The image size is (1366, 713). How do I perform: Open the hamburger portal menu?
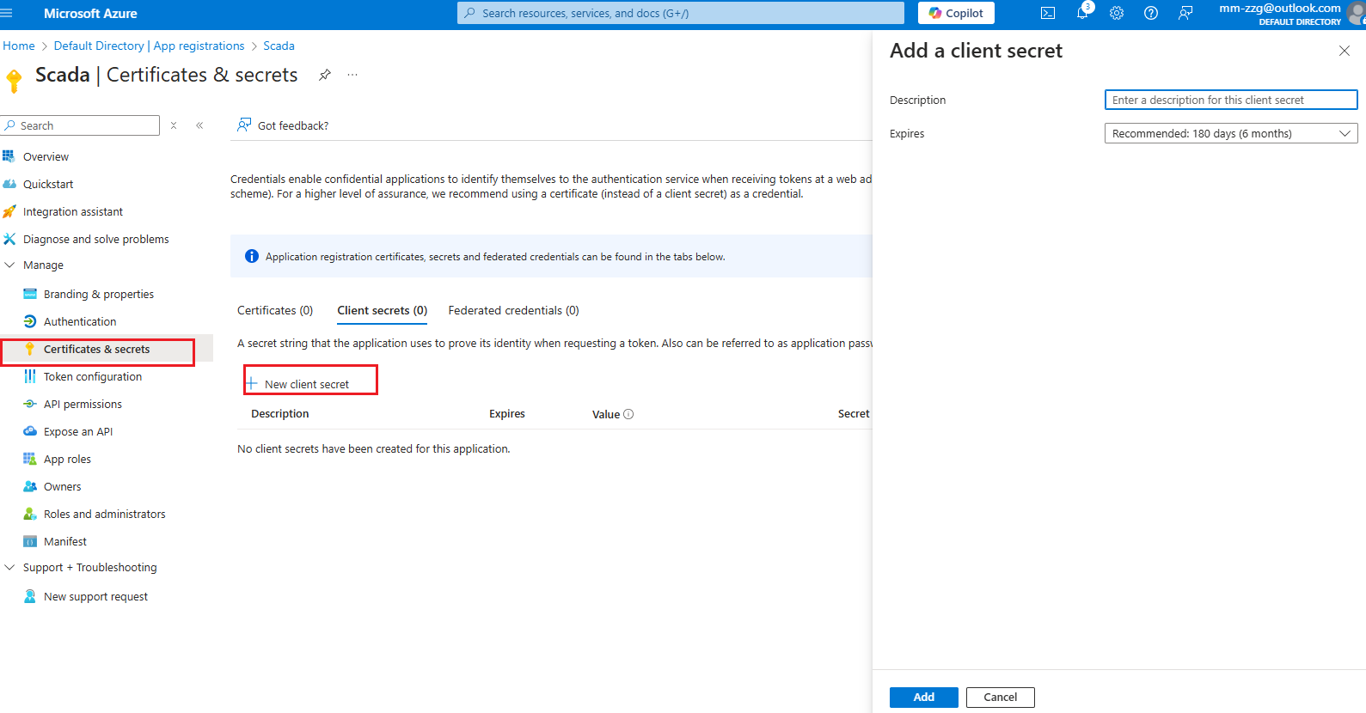[8, 13]
